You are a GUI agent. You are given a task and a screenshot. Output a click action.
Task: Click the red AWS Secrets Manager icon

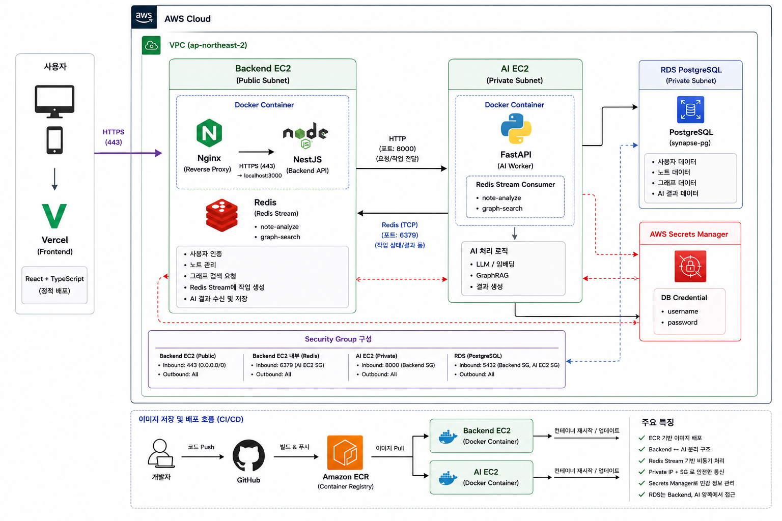pos(690,266)
